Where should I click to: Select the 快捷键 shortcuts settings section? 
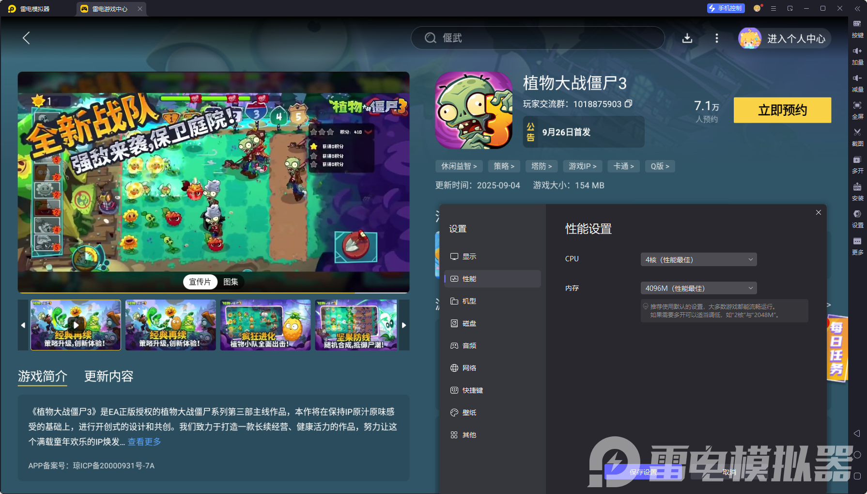pyautogui.click(x=493, y=390)
